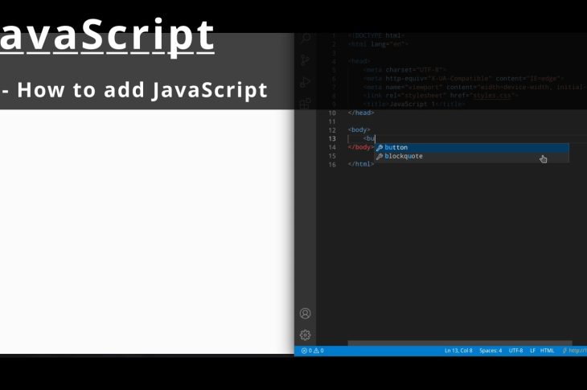Click the styles.css link in href

pyautogui.click(x=494, y=96)
